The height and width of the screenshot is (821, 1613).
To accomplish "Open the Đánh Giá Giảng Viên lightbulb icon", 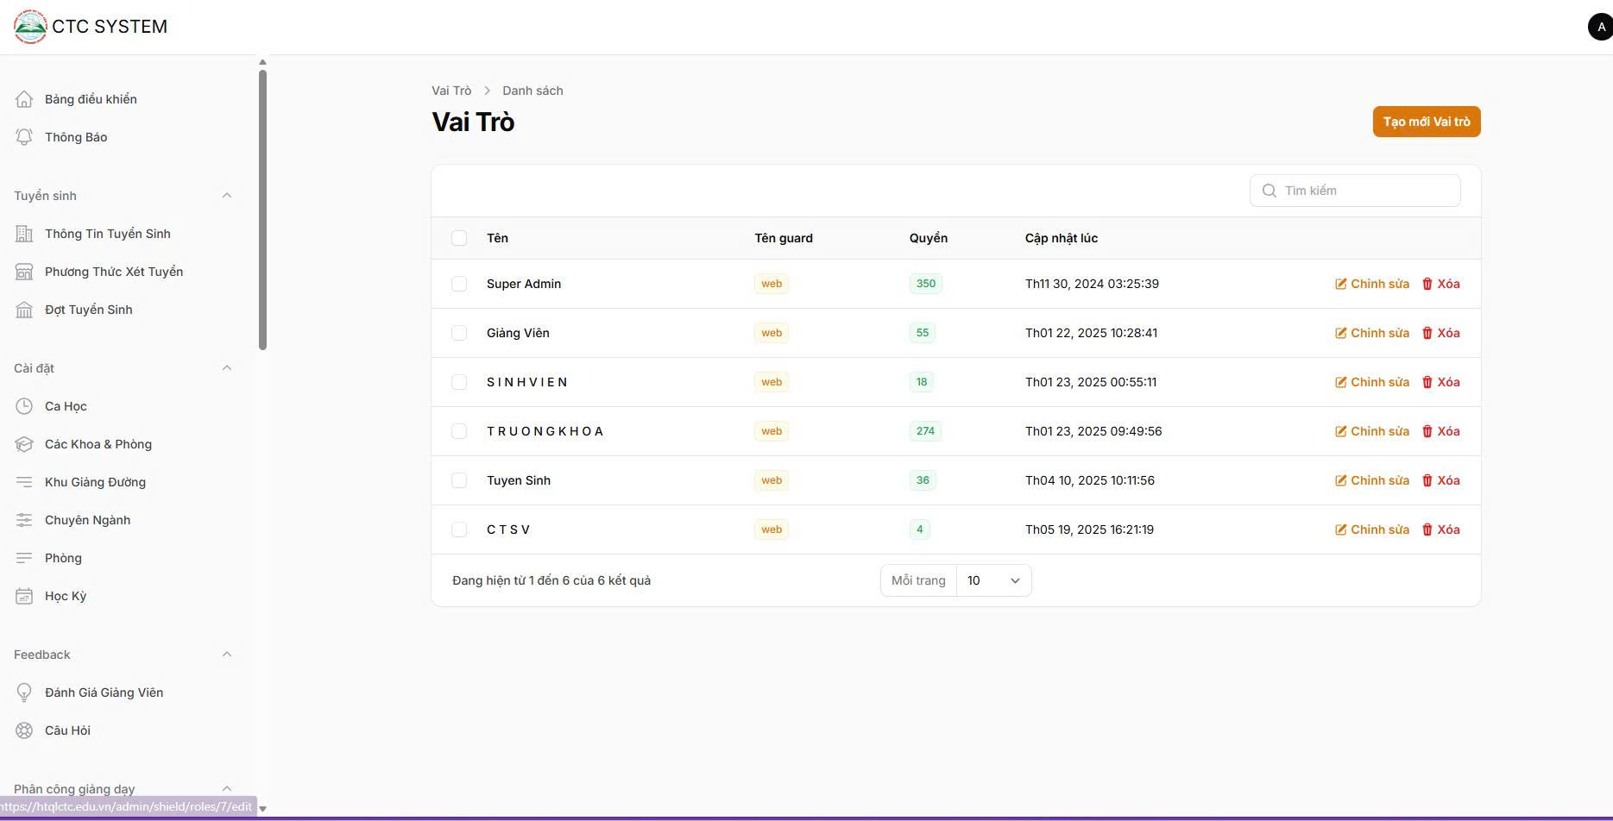I will tap(24, 693).
